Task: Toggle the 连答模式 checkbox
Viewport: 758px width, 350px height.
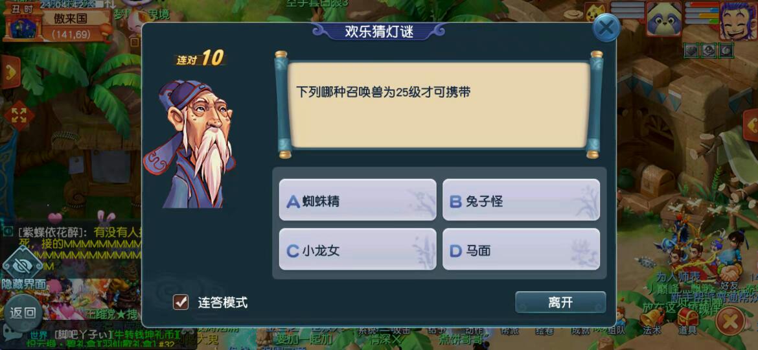Action: (x=181, y=303)
